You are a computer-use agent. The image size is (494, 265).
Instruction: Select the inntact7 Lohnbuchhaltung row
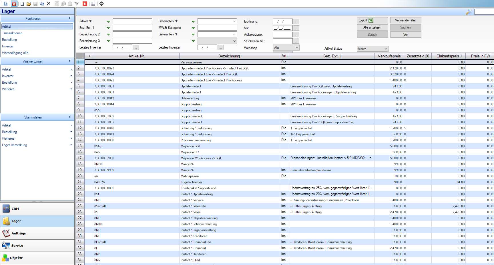coord(285,224)
